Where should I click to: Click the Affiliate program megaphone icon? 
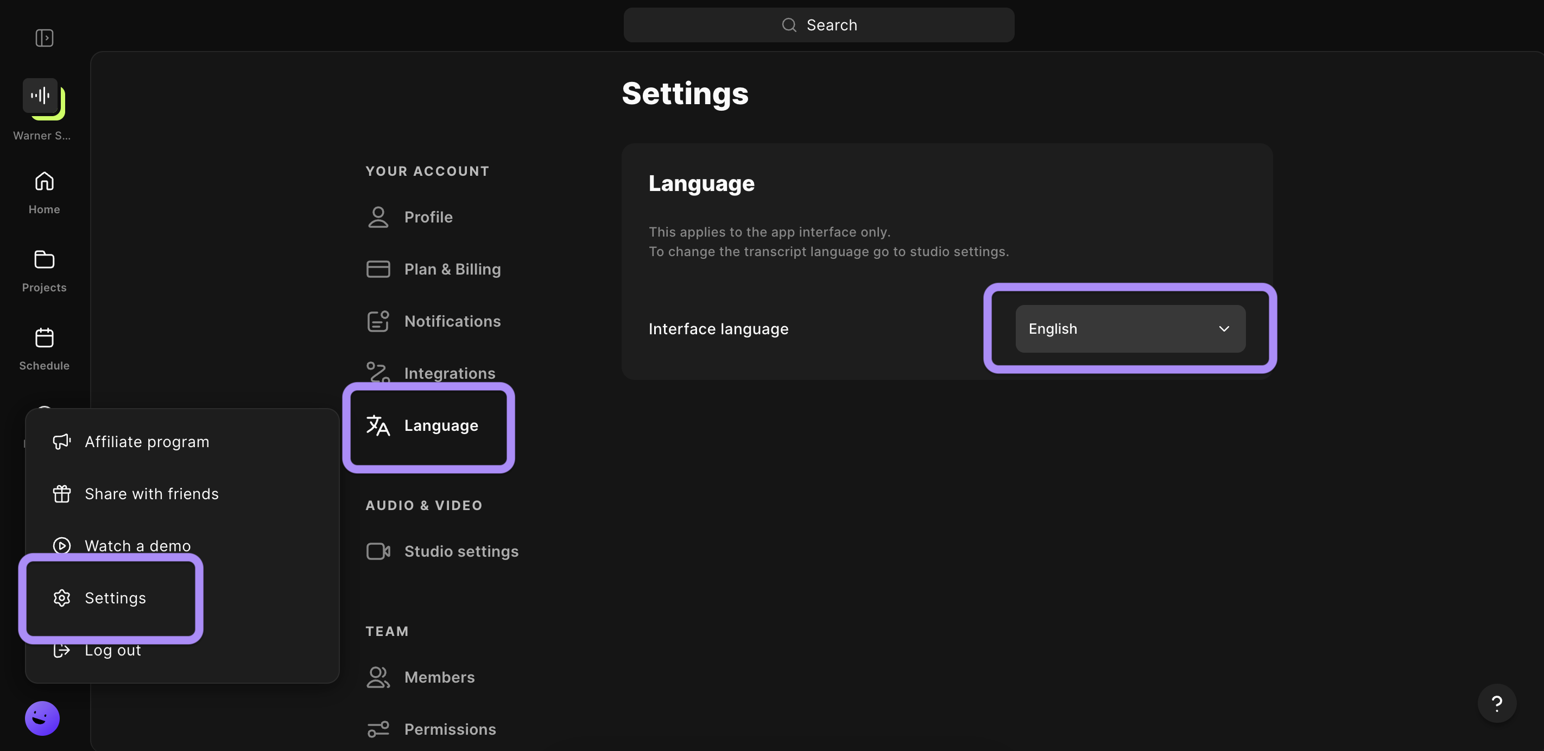click(x=62, y=441)
